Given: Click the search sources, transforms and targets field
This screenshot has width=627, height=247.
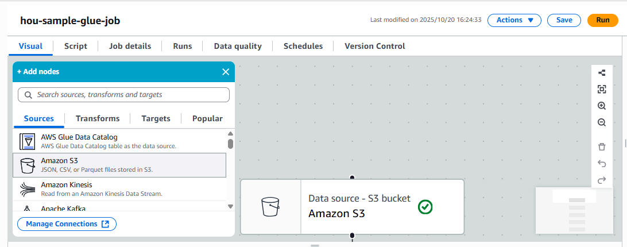Looking at the screenshot, I should pyautogui.click(x=124, y=94).
